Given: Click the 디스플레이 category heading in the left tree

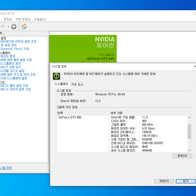Looking at the screenshot, I should 5,53.
